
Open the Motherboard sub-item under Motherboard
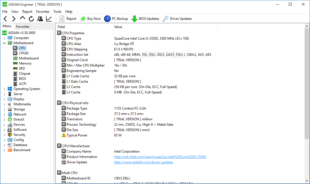tap(29, 58)
